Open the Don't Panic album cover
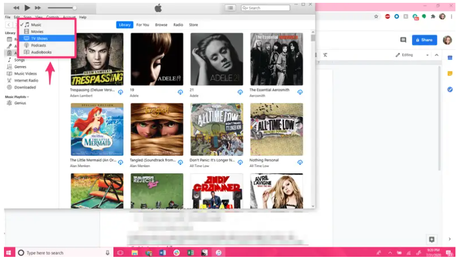Viewport: 456px width, 258px height. tap(217, 129)
